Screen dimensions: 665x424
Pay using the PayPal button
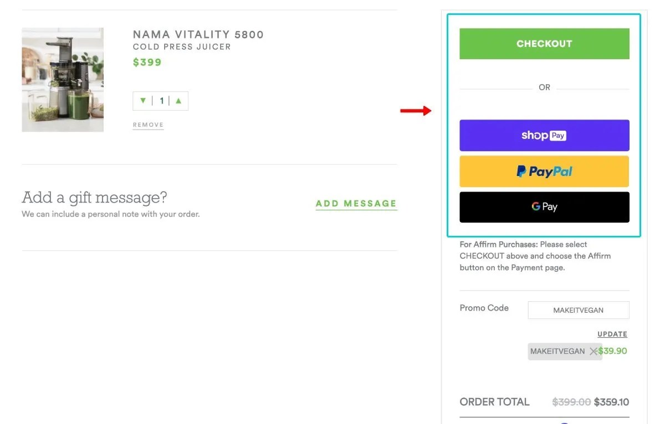click(x=544, y=171)
